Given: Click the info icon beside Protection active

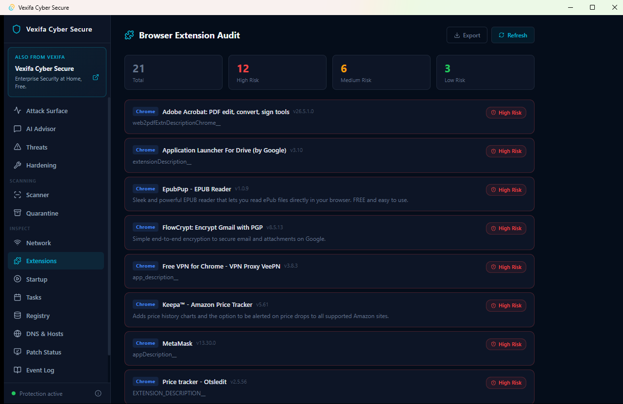Looking at the screenshot, I should [x=98, y=393].
